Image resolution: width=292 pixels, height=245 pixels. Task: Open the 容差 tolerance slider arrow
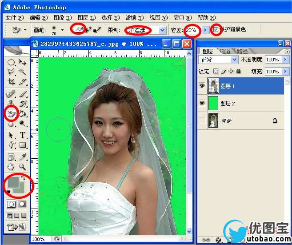[205, 30]
